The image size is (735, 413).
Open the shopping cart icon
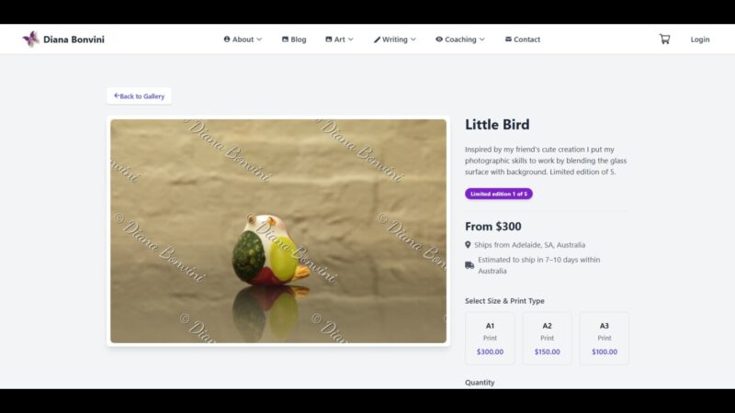[664, 39]
